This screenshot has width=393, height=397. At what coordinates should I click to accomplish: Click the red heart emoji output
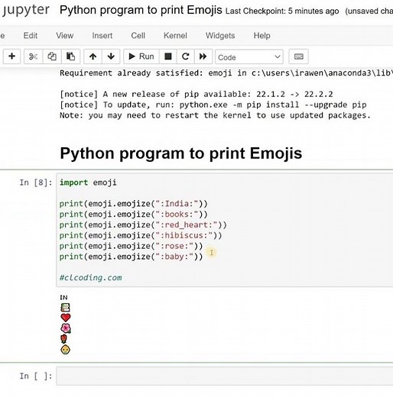pos(66,318)
